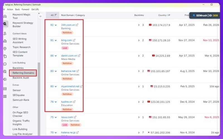Open Link Building in sidebar
This screenshot has height=139, width=223.
(x=20, y=129)
